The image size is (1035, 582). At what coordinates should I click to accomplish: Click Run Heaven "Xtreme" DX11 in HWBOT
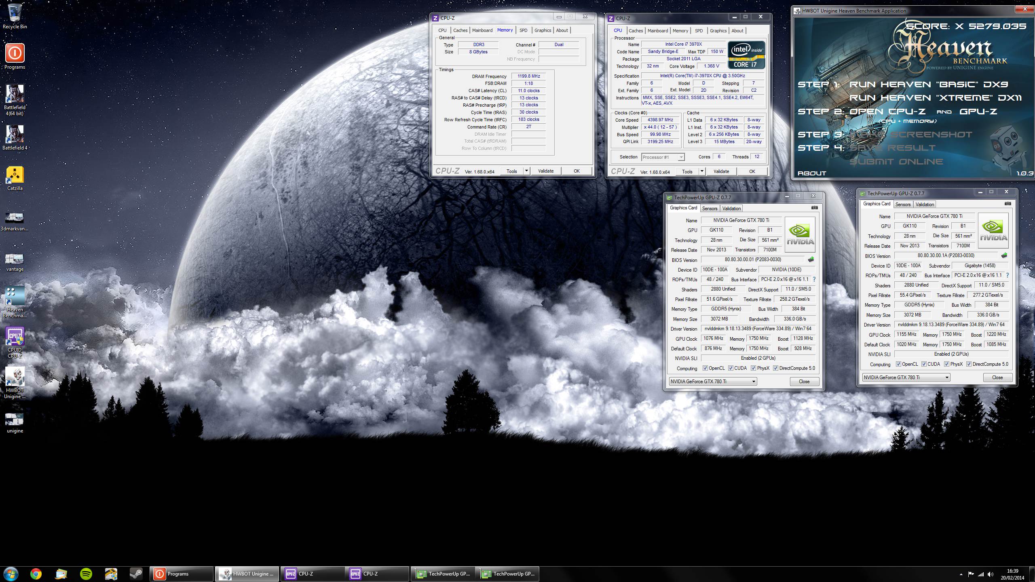[936, 98]
